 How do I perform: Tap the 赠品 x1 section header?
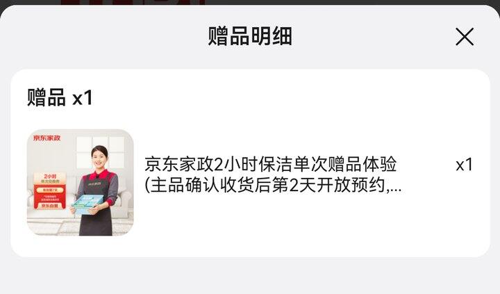coord(60,97)
